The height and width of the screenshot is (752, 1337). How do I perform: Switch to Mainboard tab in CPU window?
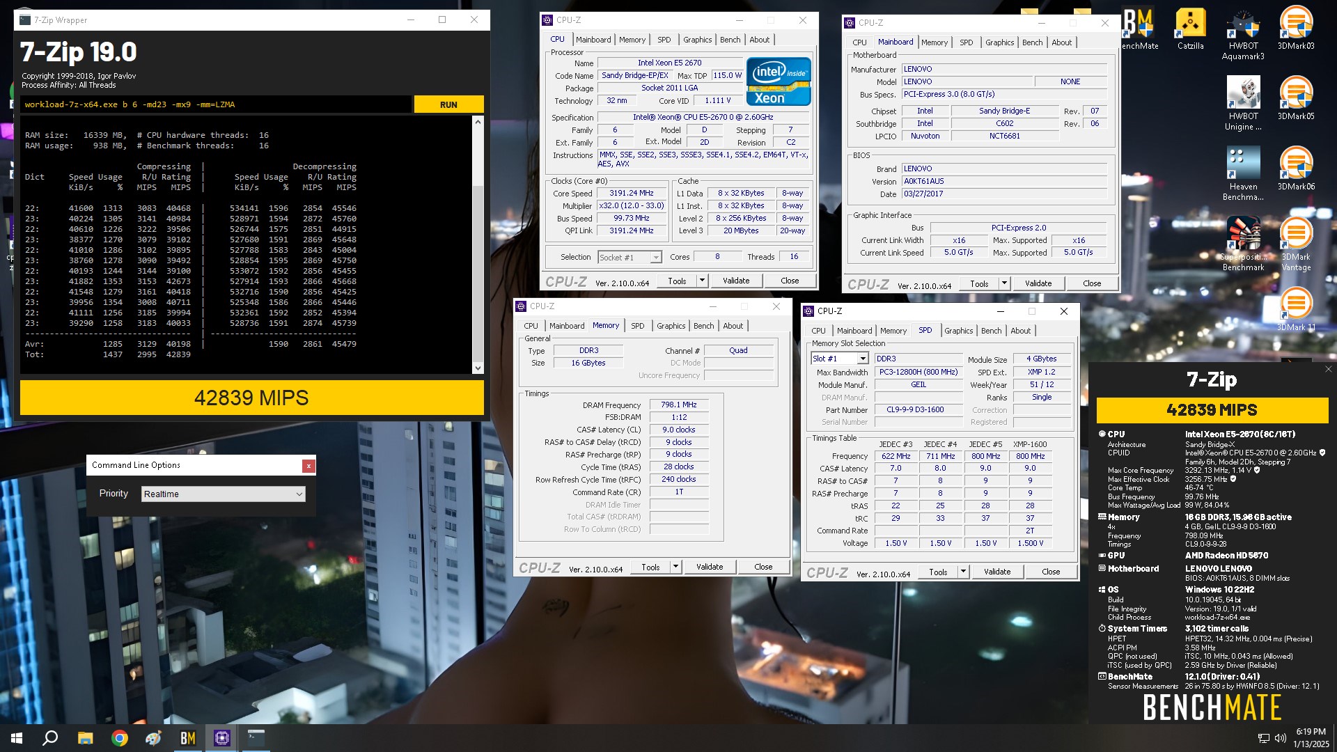click(593, 40)
